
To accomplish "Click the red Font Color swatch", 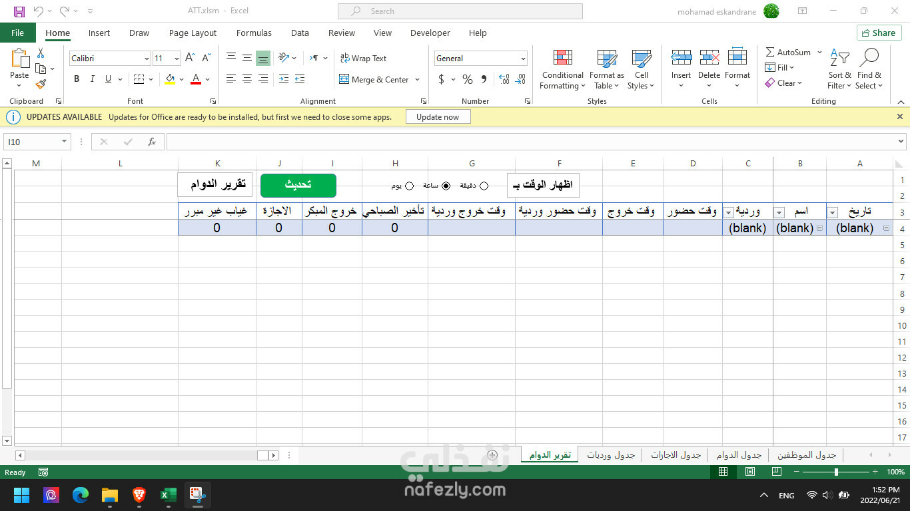I will point(196,79).
